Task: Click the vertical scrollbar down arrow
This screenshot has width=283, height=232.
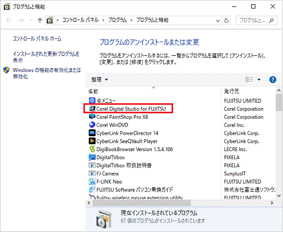Action: click(279, 196)
